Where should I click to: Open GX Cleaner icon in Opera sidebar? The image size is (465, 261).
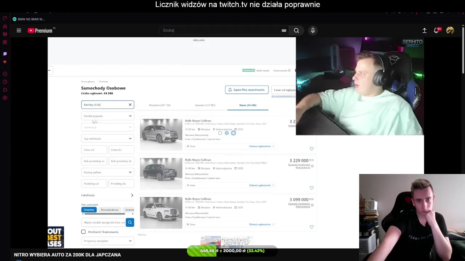point(5,26)
